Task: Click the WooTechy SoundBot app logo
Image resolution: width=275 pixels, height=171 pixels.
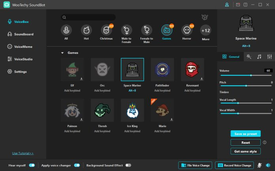Action: point(7,5)
